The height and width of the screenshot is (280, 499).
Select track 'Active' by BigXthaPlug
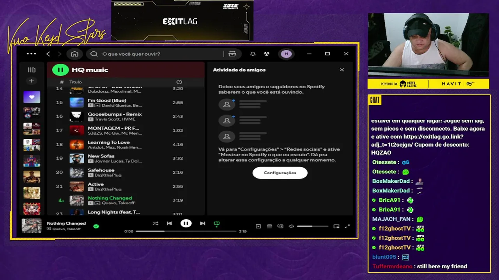coord(126,186)
